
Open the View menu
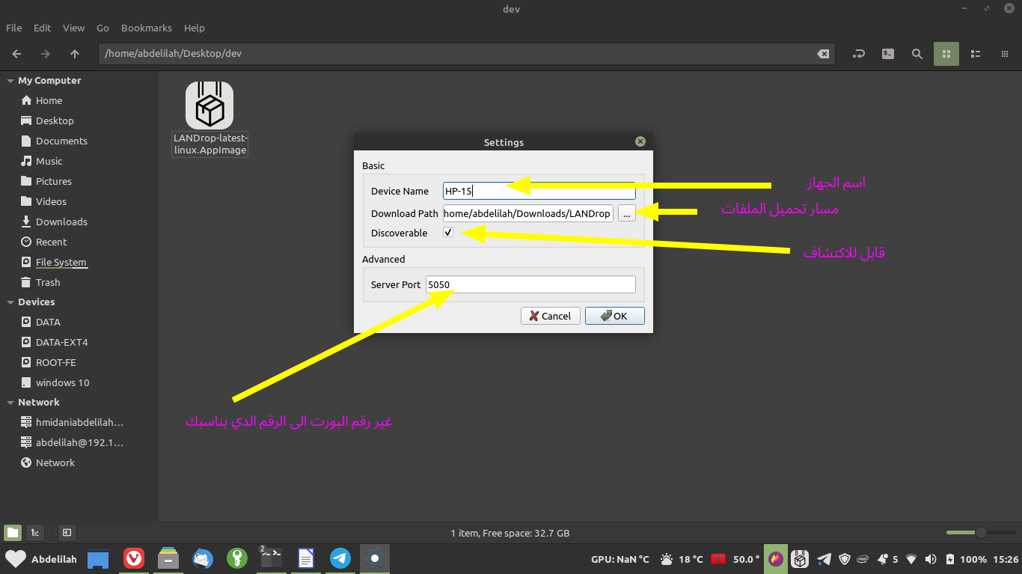(x=73, y=28)
